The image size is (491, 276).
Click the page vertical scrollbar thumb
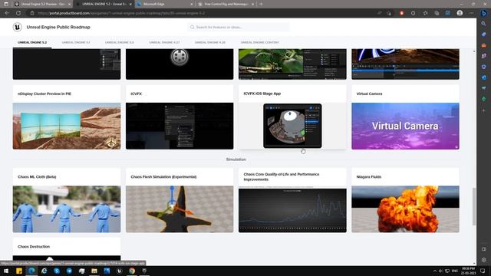[474, 206]
